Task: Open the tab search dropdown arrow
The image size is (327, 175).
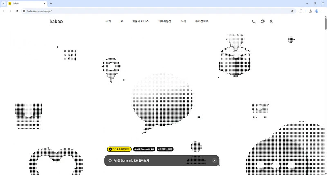Action: pos(4,4)
